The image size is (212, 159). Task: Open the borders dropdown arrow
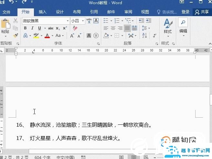[x=122, y=36]
